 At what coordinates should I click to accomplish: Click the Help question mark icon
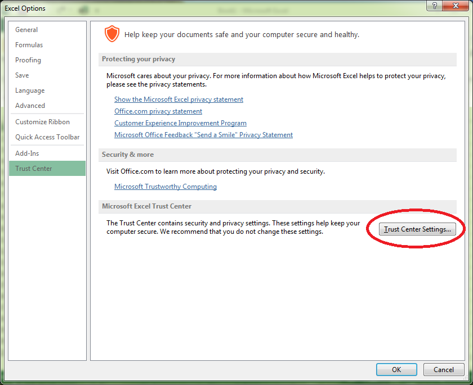[x=434, y=6]
